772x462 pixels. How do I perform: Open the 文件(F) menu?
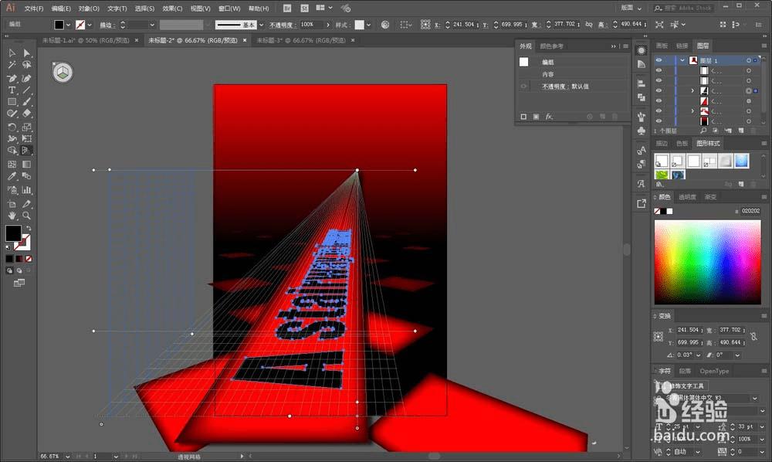coord(34,8)
